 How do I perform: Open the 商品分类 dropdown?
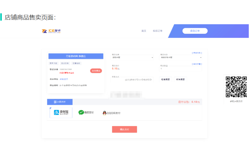coord(132,57)
